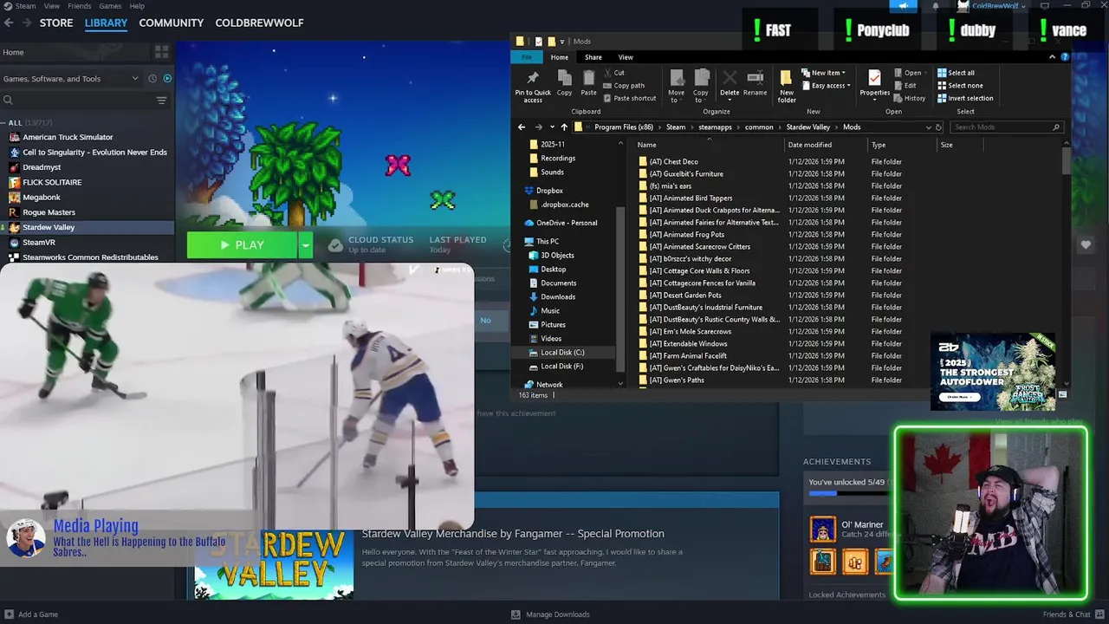1109x624 pixels.
Task: Select [AT] Desert Garden Pots folder
Action: (684, 295)
